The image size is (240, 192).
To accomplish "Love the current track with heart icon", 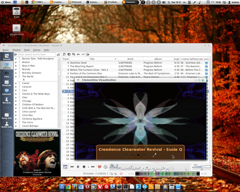I will pos(99,167).
